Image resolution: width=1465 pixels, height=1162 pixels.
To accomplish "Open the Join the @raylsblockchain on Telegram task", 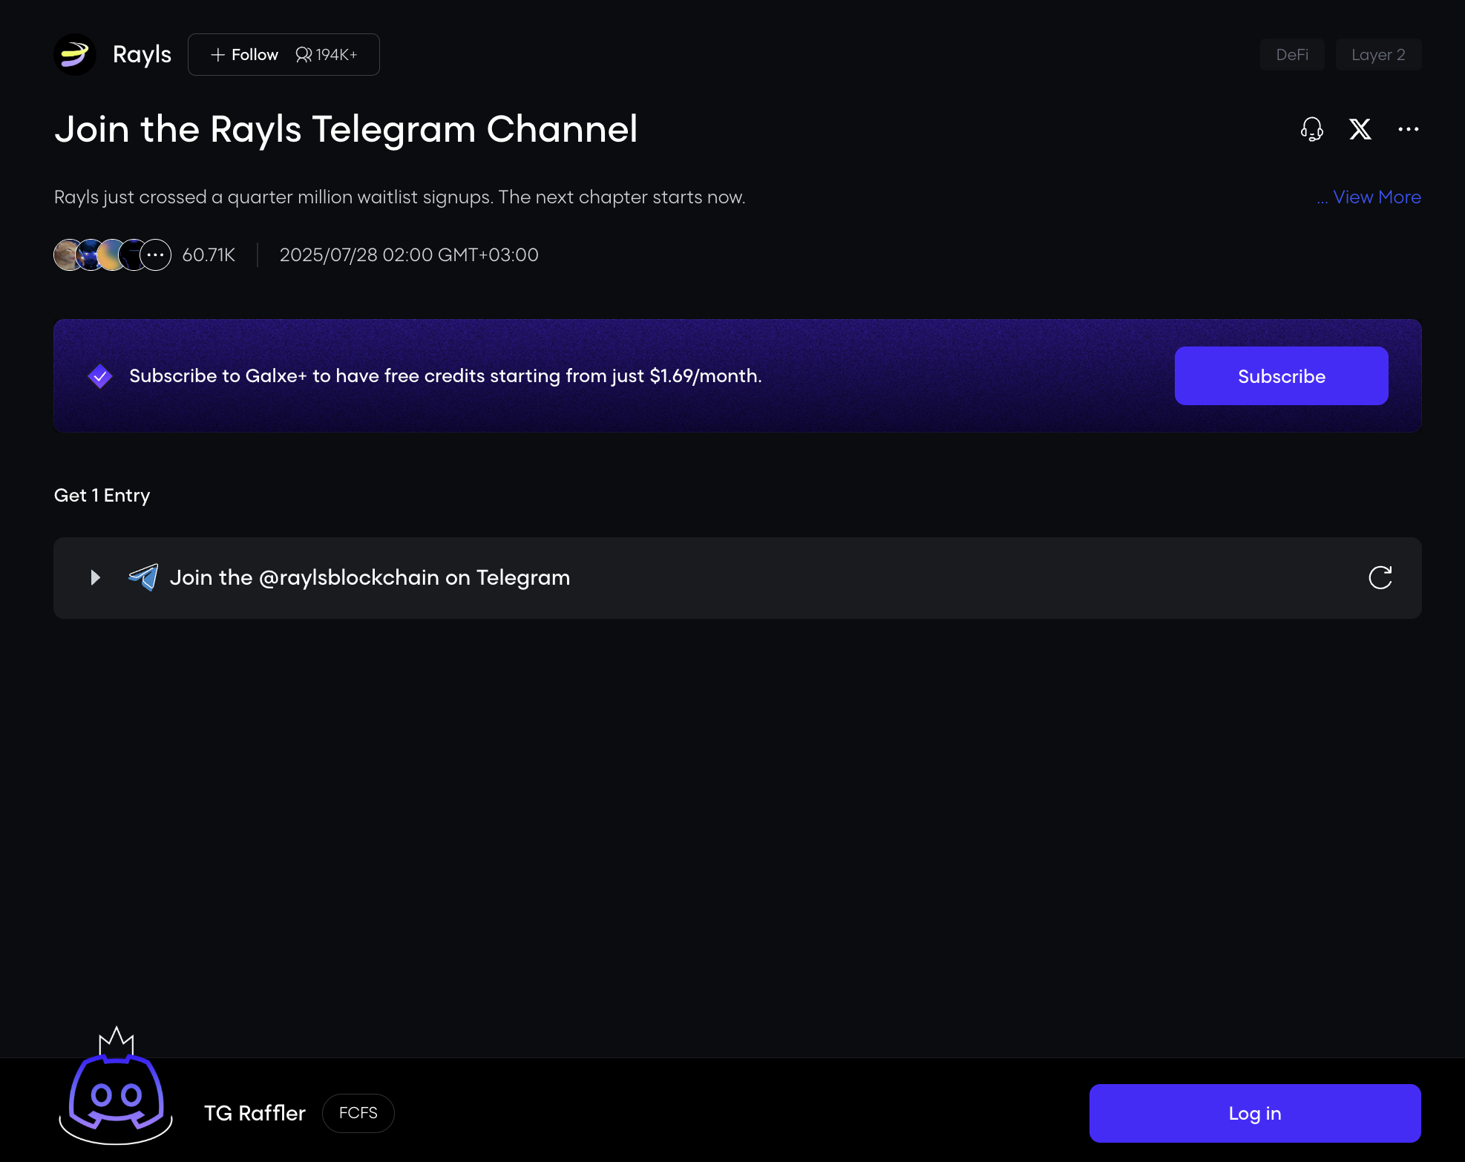I will point(737,578).
